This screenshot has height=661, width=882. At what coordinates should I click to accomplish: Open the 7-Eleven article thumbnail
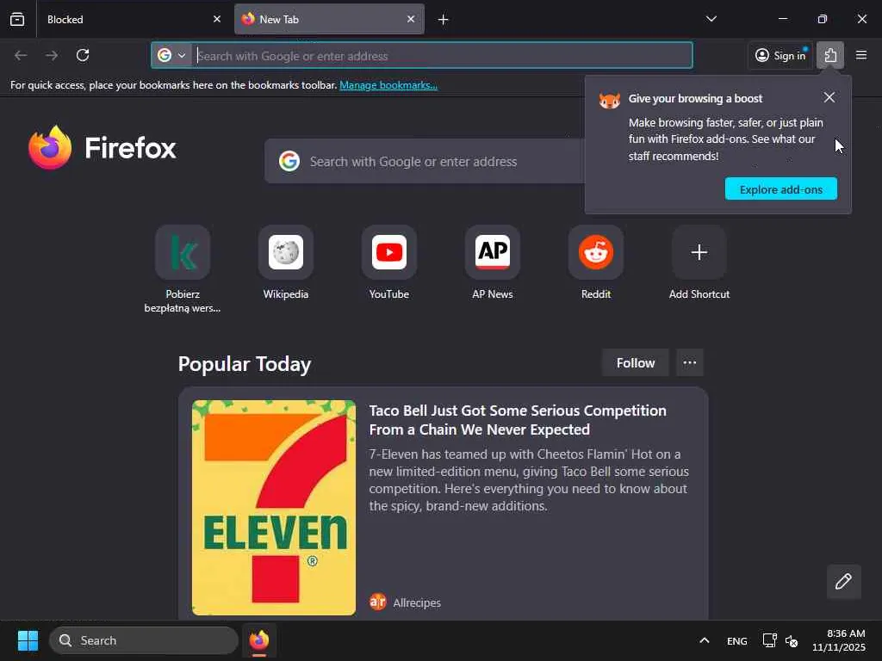(274, 508)
